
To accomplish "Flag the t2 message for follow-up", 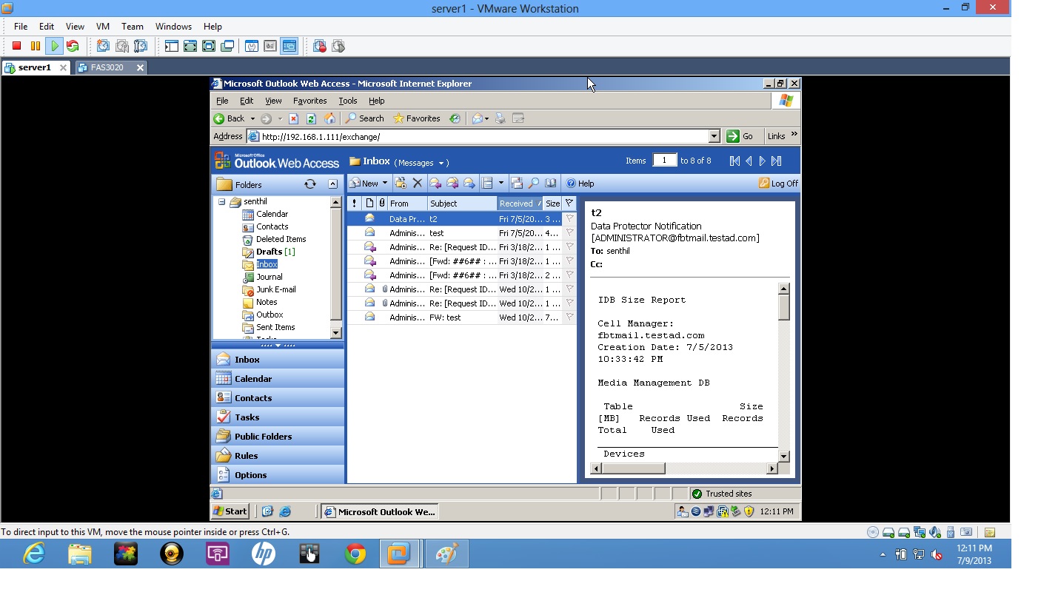I will [x=569, y=218].
